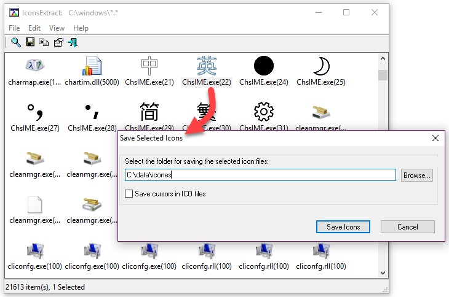Maximize the IconsExtract window
Image resolution: width=449 pixels, height=297 pixels.
[x=346, y=12]
